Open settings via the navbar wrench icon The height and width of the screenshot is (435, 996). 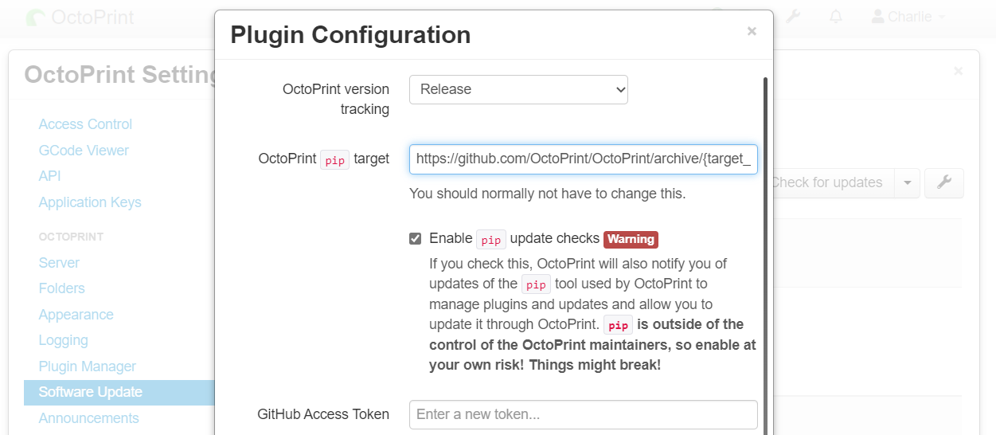[793, 16]
